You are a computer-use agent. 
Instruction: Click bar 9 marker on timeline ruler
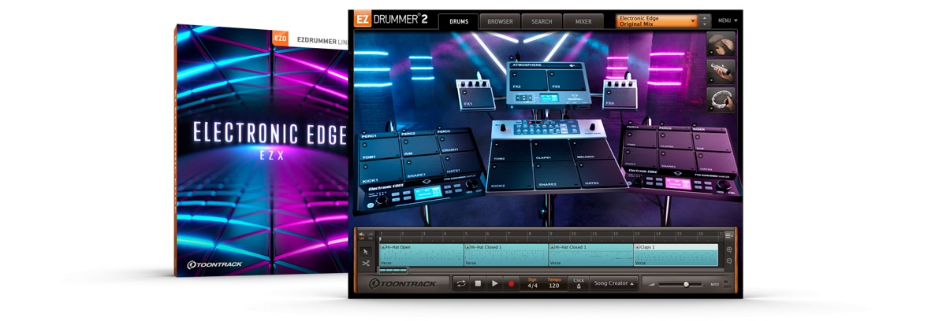(x=551, y=234)
